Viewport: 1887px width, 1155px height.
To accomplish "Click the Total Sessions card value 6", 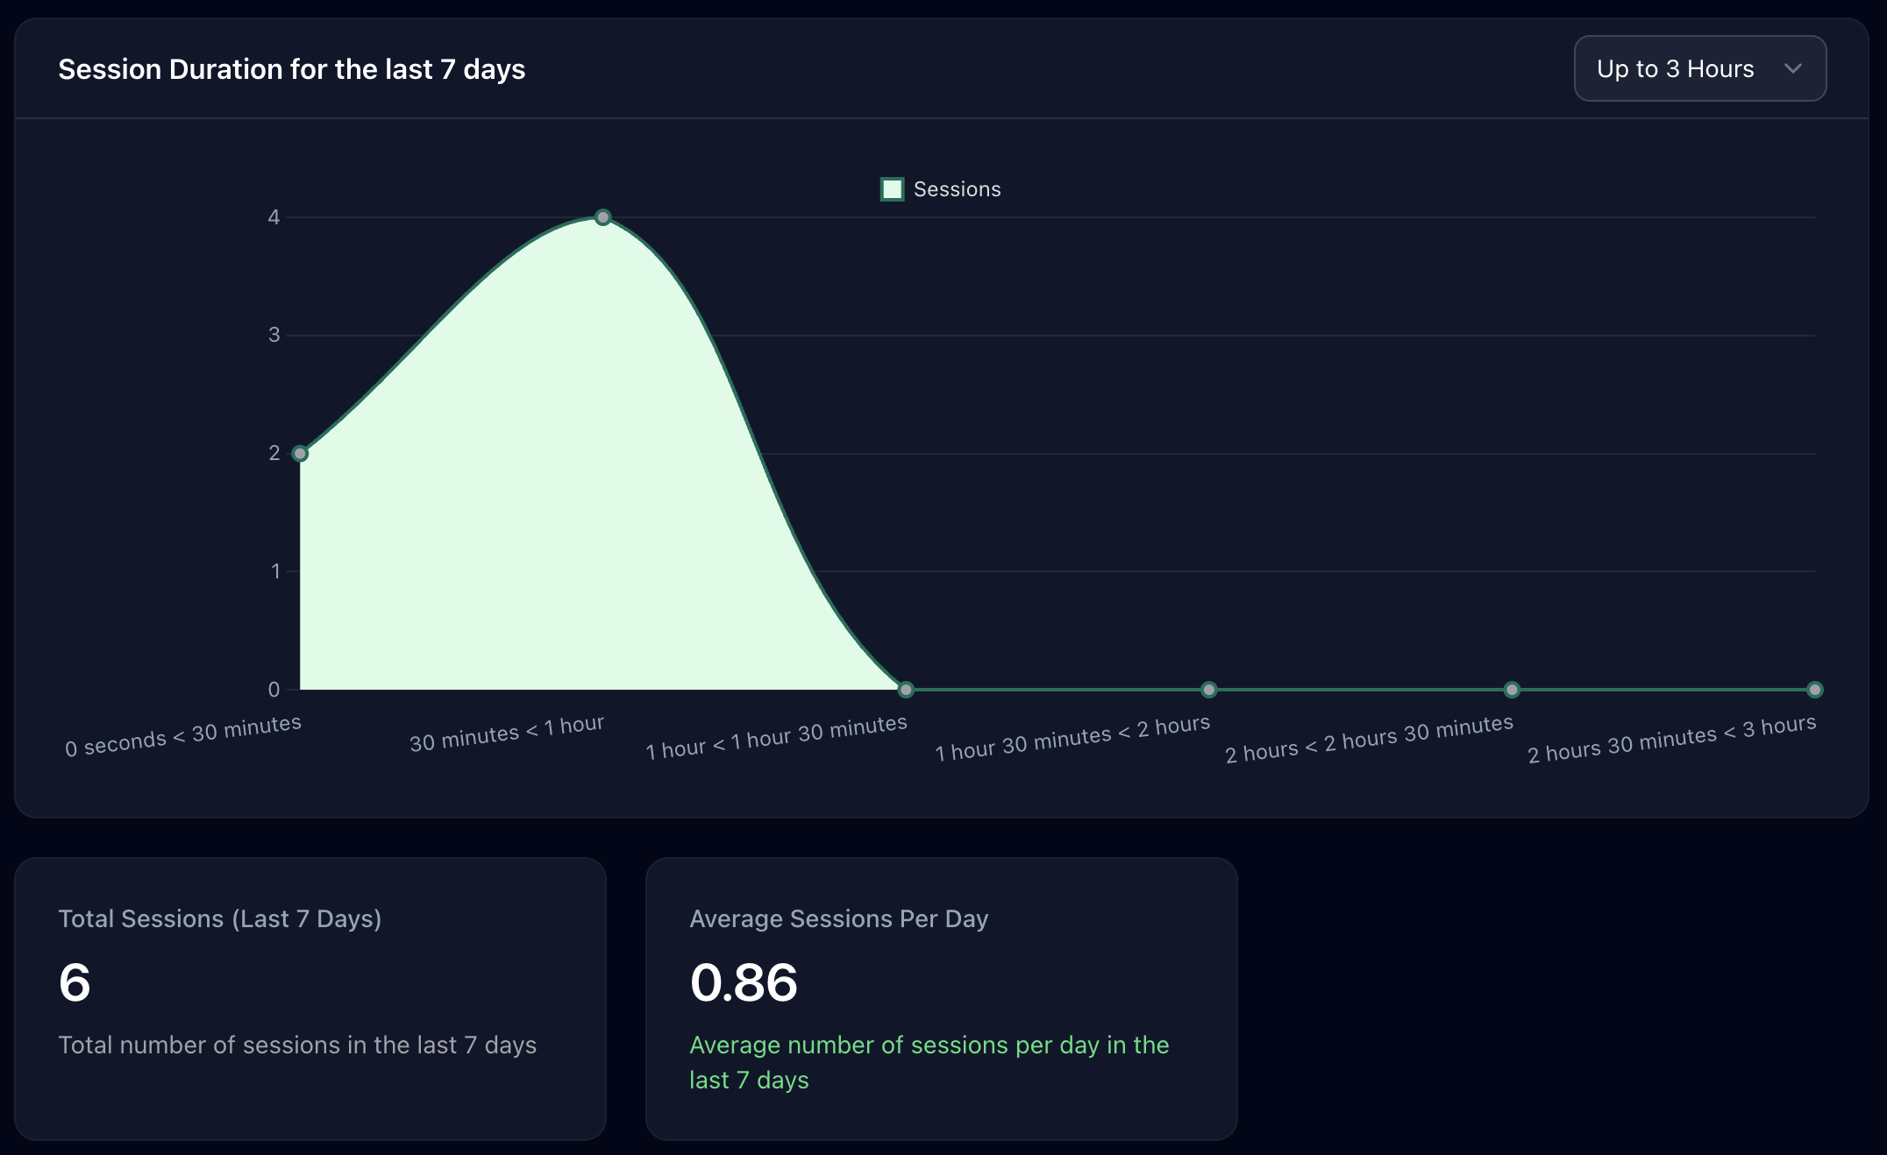I will click(75, 981).
